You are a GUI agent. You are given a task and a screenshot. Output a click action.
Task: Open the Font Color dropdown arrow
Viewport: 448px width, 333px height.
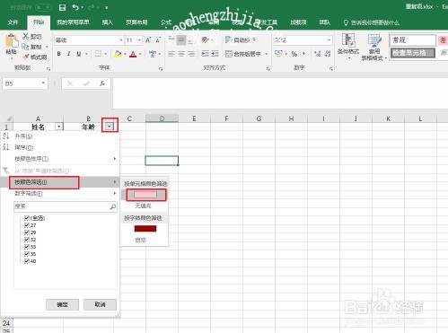pos(140,54)
